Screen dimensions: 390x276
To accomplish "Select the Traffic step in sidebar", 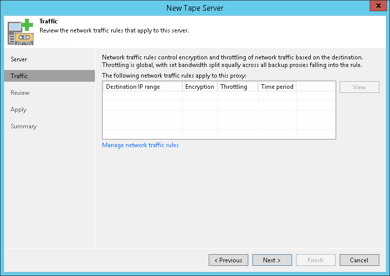I will tap(19, 76).
